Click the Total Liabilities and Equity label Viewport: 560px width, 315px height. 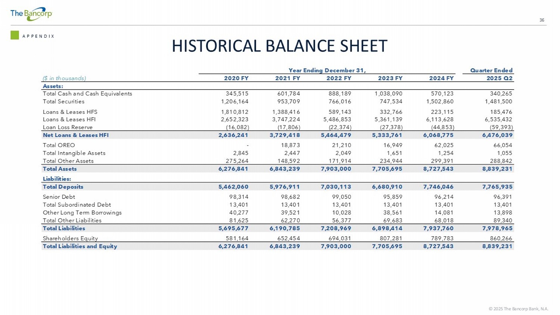(x=80, y=246)
